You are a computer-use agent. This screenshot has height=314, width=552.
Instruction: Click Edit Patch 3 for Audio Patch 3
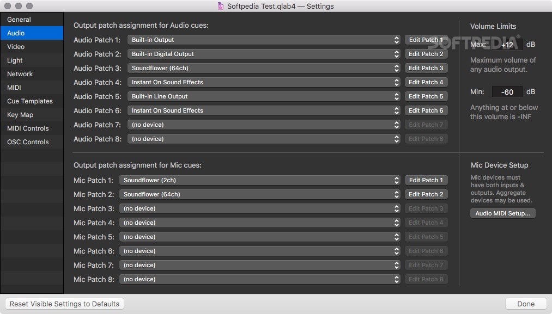[426, 68]
